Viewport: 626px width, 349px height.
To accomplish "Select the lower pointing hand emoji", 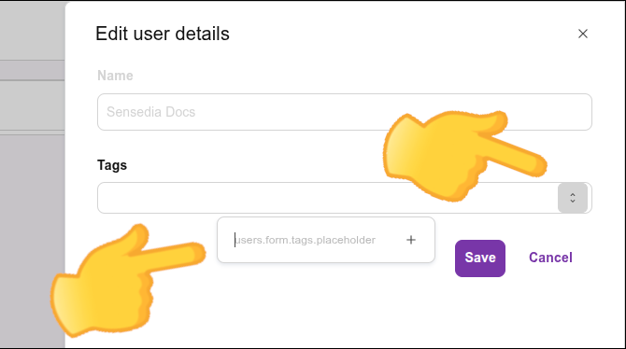I will pyautogui.click(x=128, y=280).
